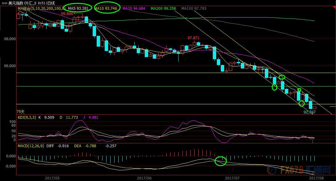336x181 pixels.
Task: Select the K 9.509 reading
Action: pyautogui.click(x=46, y=117)
